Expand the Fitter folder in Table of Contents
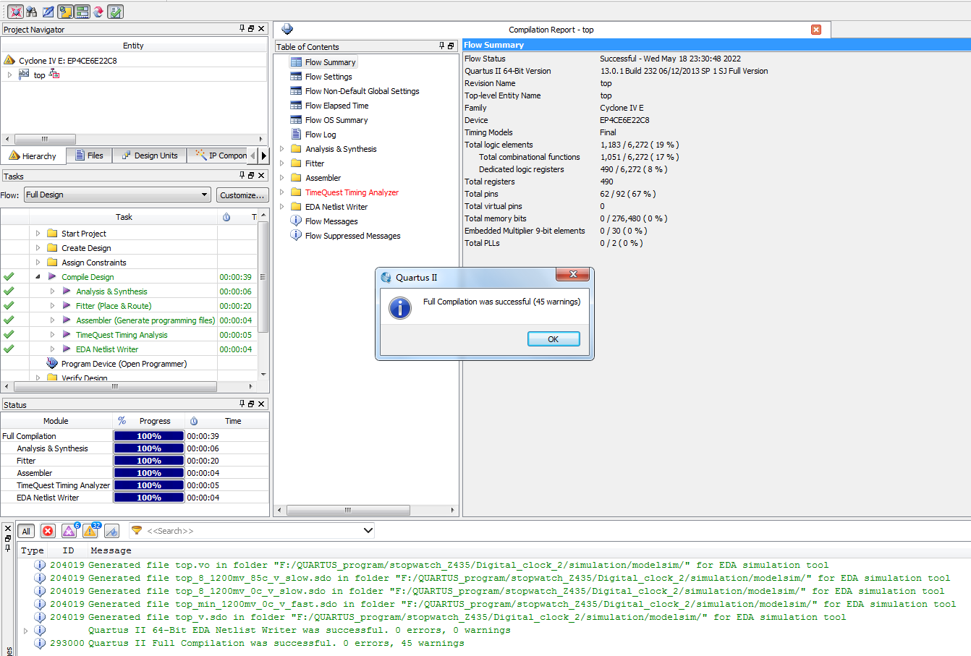This screenshot has height=656, width=971. tap(281, 163)
